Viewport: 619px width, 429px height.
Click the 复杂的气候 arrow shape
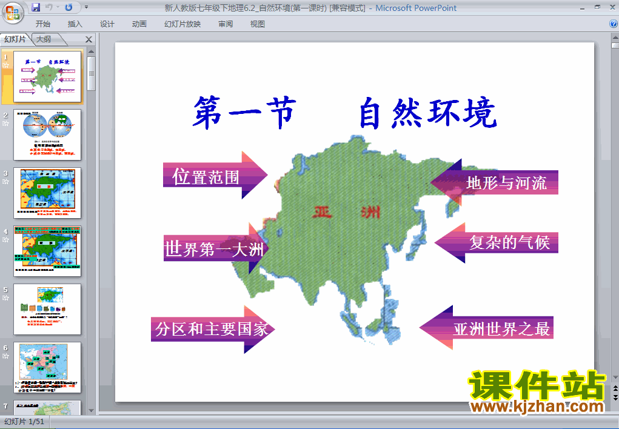(x=496, y=242)
